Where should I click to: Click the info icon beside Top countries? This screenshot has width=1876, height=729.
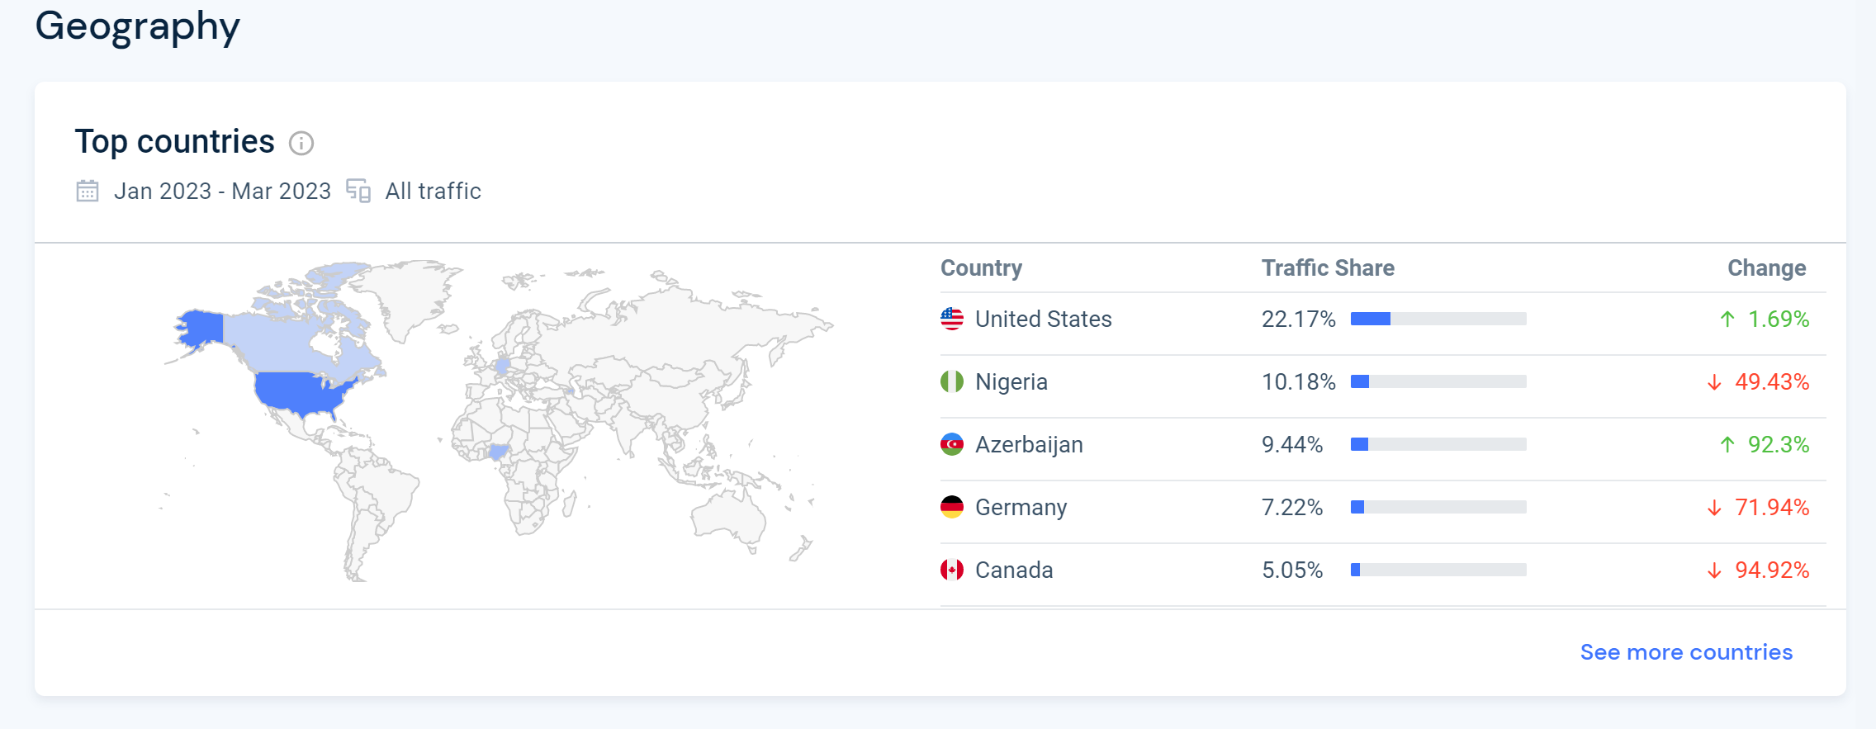301,144
